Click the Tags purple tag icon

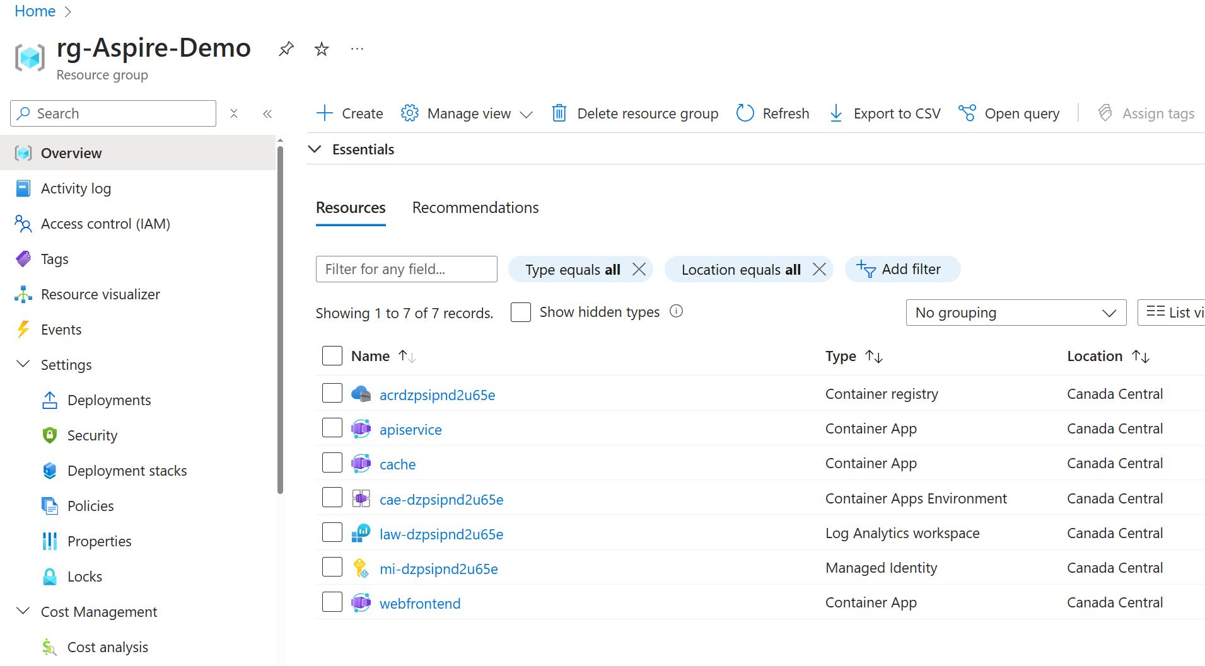23,259
